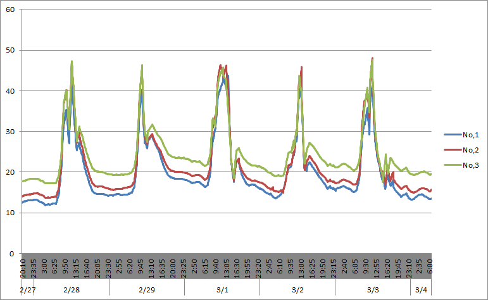Click the 2/27 date label
This screenshot has width=488, height=300.
pos(27,289)
